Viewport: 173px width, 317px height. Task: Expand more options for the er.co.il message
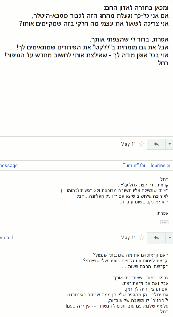tap(170, 238)
